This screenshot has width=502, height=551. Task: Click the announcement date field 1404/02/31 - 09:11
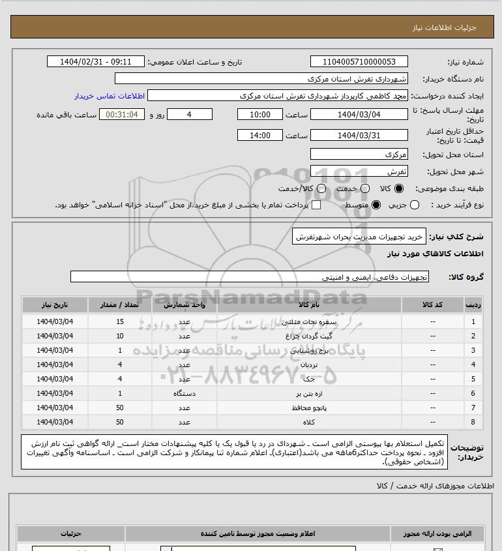(96, 61)
